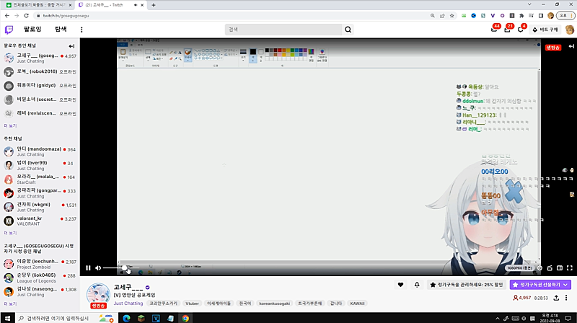Click the KAWAII tag
The width and height of the screenshot is (577, 323).
pyautogui.click(x=357, y=304)
